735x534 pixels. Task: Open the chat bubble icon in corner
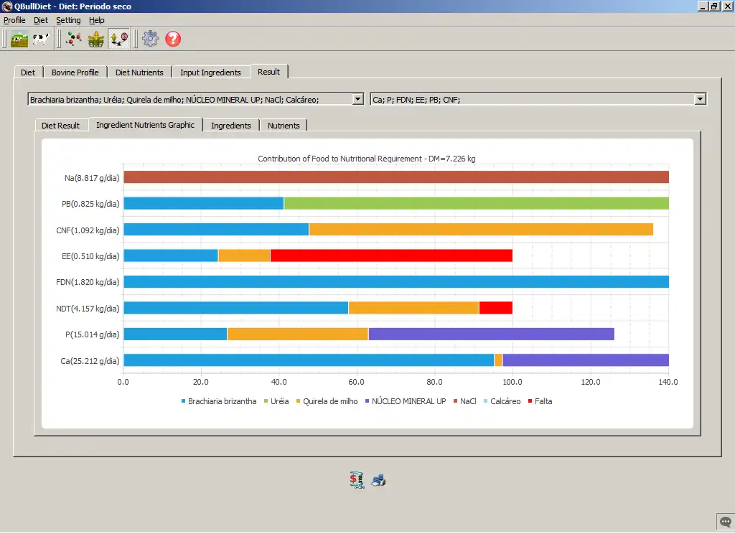pyautogui.click(x=726, y=522)
